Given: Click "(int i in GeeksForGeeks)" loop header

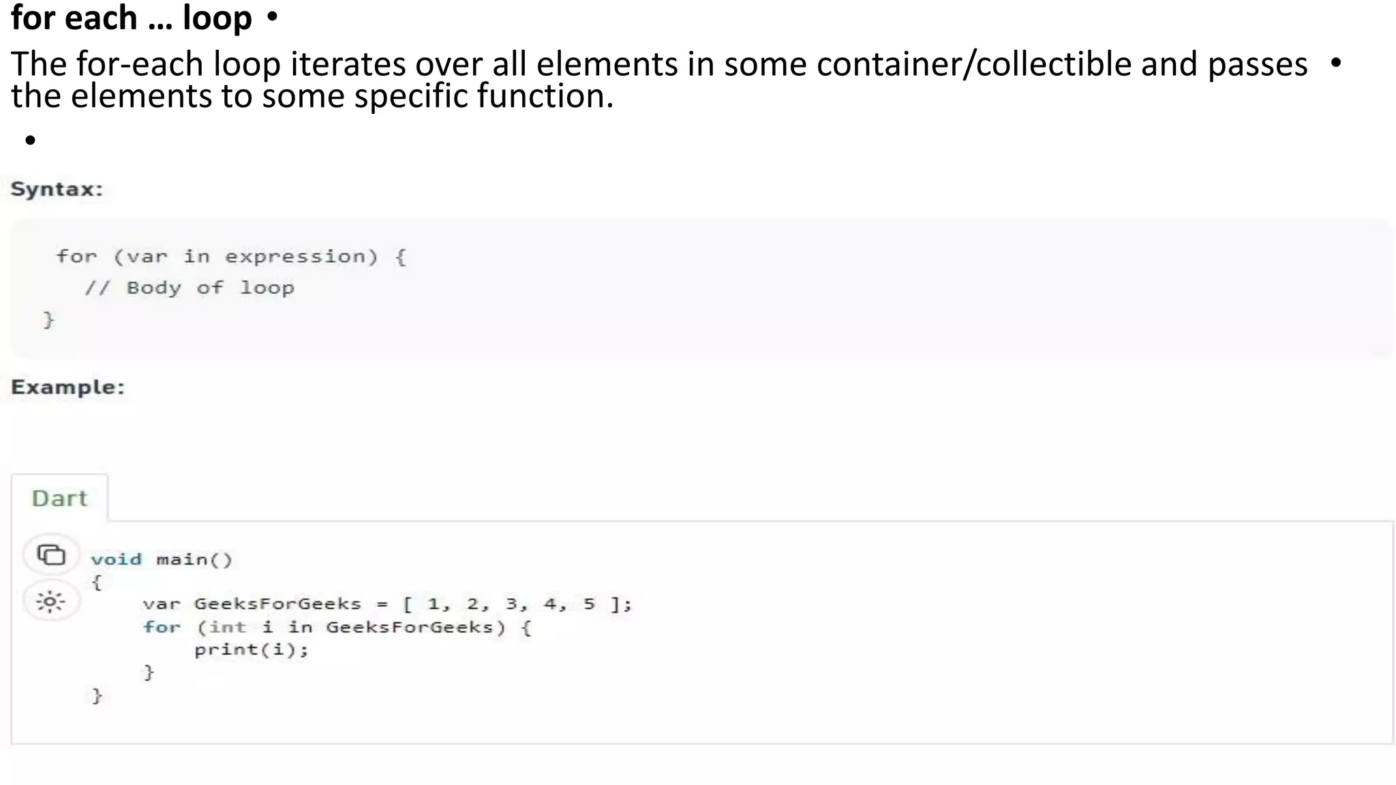Looking at the screenshot, I should point(351,627).
